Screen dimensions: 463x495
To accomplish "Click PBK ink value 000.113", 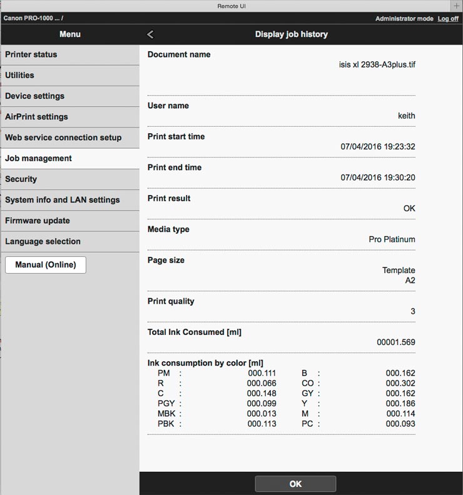I will pyautogui.click(x=262, y=424).
